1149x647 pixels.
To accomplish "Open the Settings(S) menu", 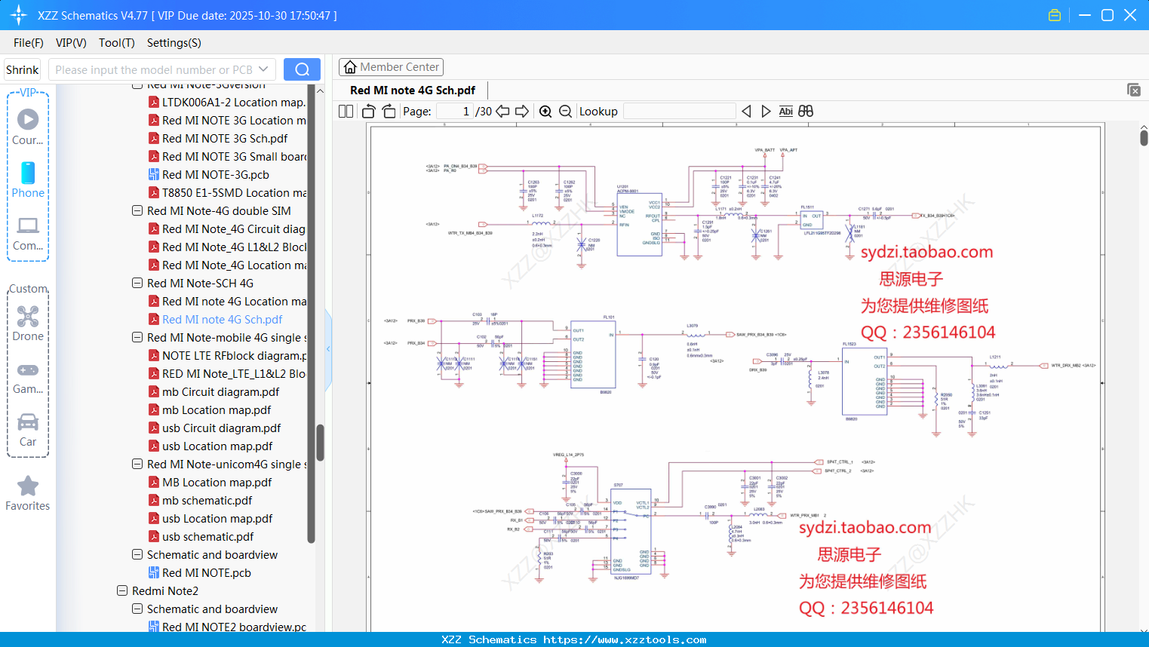I will coord(174,43).
